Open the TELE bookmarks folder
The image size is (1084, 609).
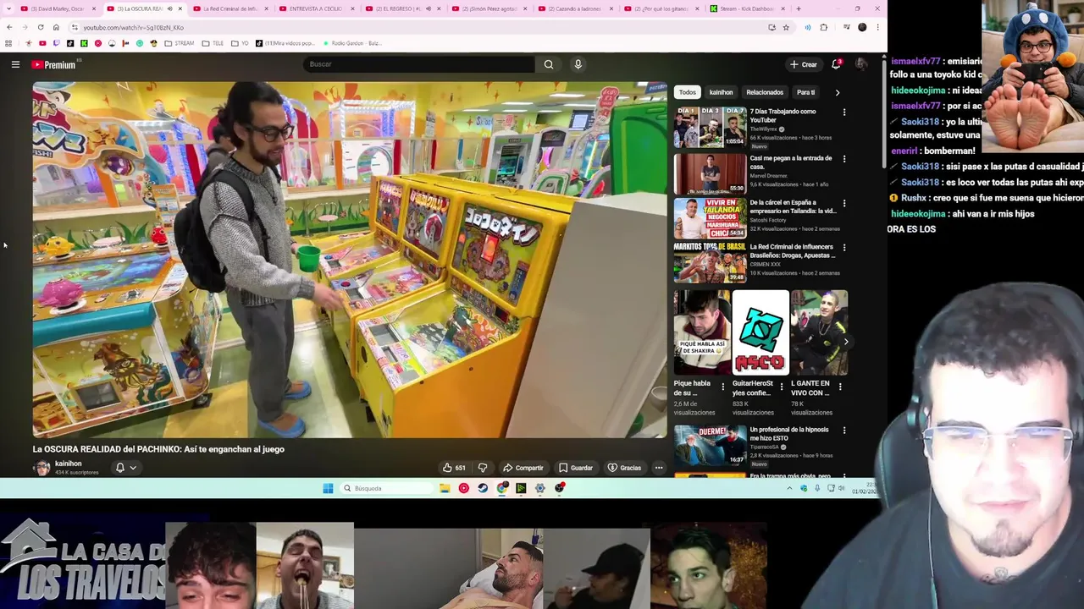[x=213, y=43]
